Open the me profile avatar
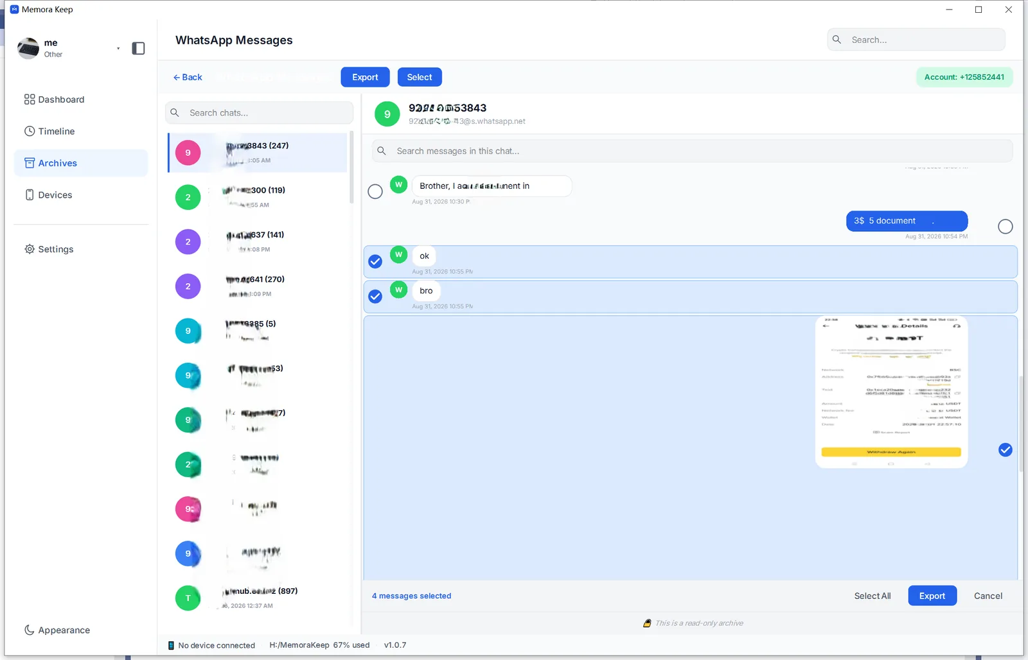Viewport: 1028px width, 660px height. click(x=28, y=48)
